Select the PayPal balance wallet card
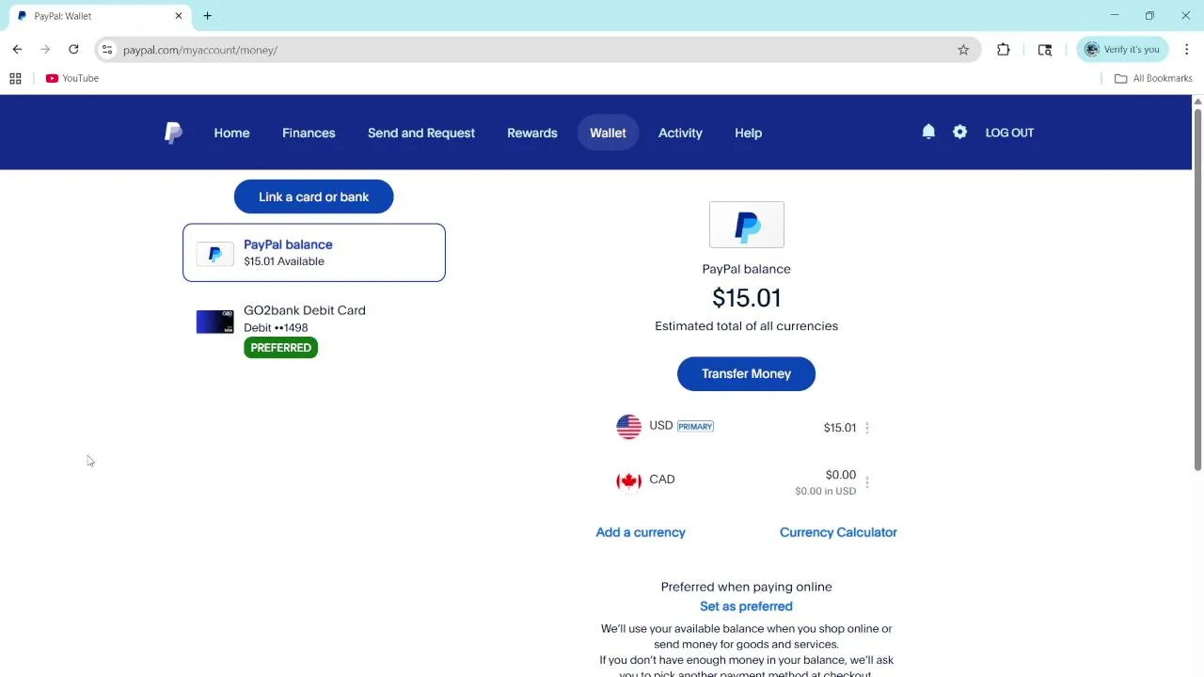 point(314,253)
